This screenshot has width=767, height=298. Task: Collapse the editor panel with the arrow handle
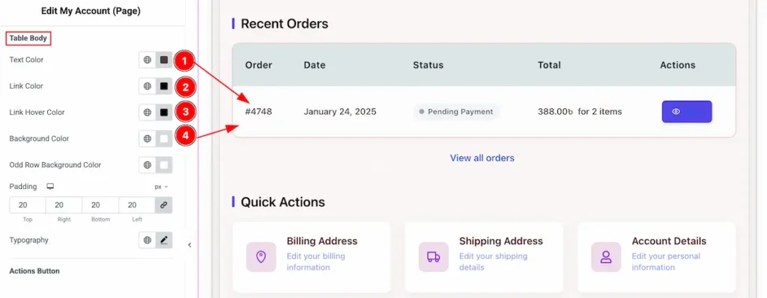tap(190, 245)
